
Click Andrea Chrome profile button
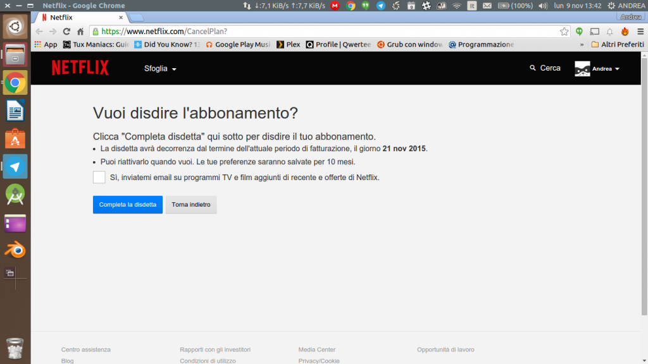click(631, 17)
